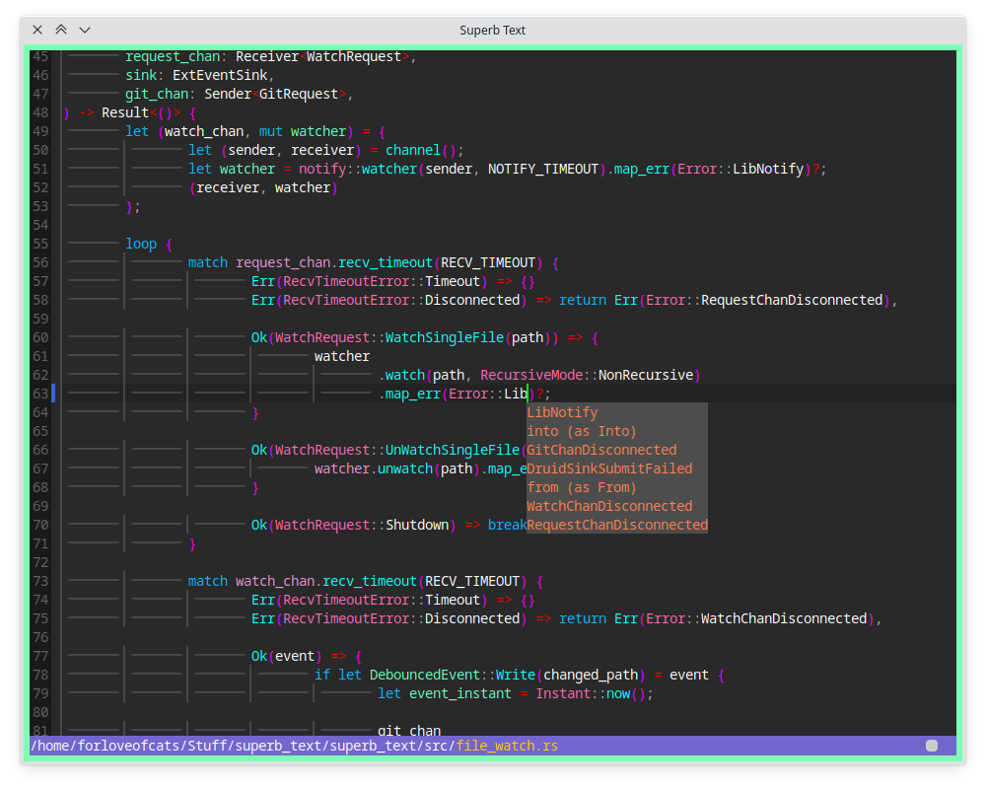Click the white square status bar indicator
This screenshot has width=986, height=789.
932,746
